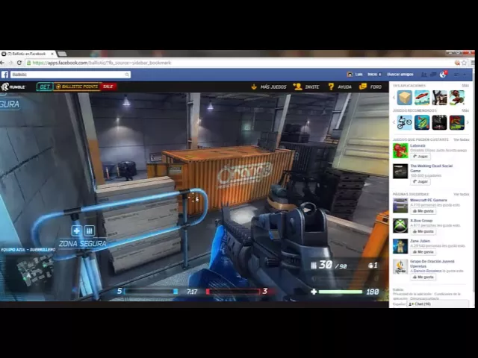The height and width of the screenshot is (358, 478).
Task: Click Ver todos for Juegos que pueden gustarte
Action: [x=462, y=139]
